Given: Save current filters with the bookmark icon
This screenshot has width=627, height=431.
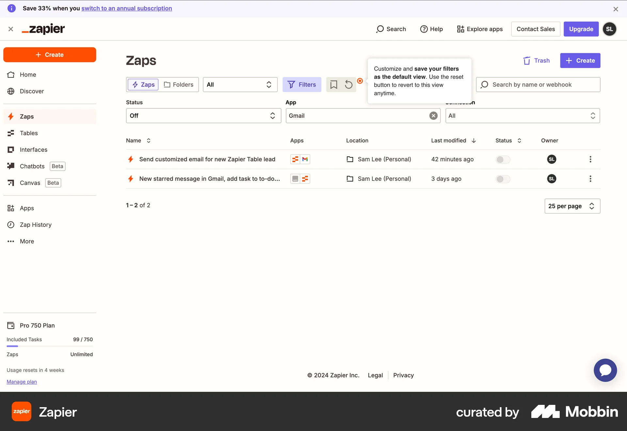Looking at the screenshot, I should click(x=334, y=84).
